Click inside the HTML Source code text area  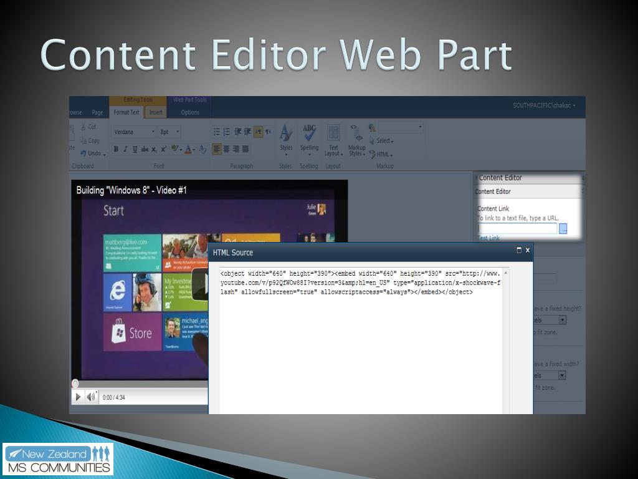(361, 341)
